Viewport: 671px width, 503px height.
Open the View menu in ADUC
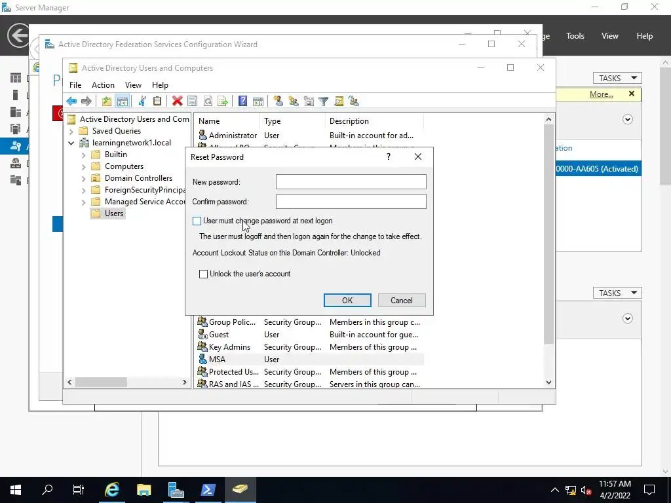133,85
